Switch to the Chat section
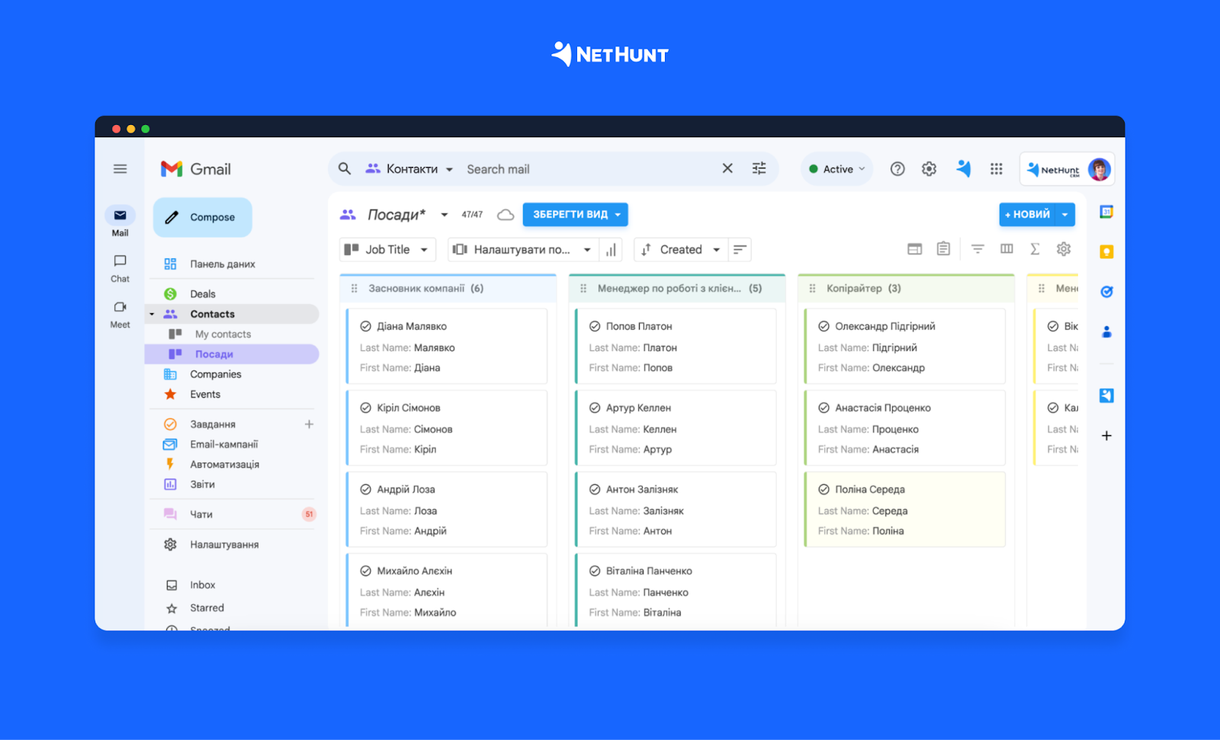This screenshot has width=1220, height=740. 120,268
